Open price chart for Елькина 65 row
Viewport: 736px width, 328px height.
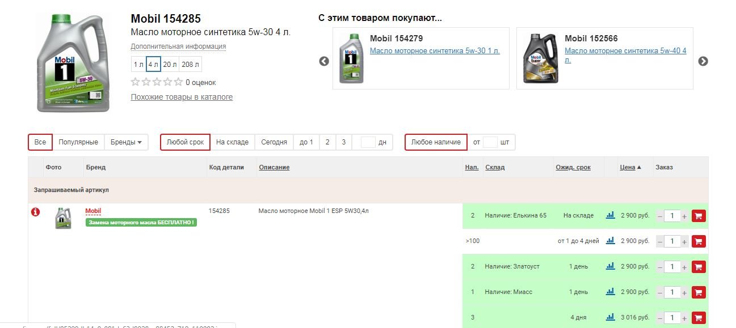611,215
